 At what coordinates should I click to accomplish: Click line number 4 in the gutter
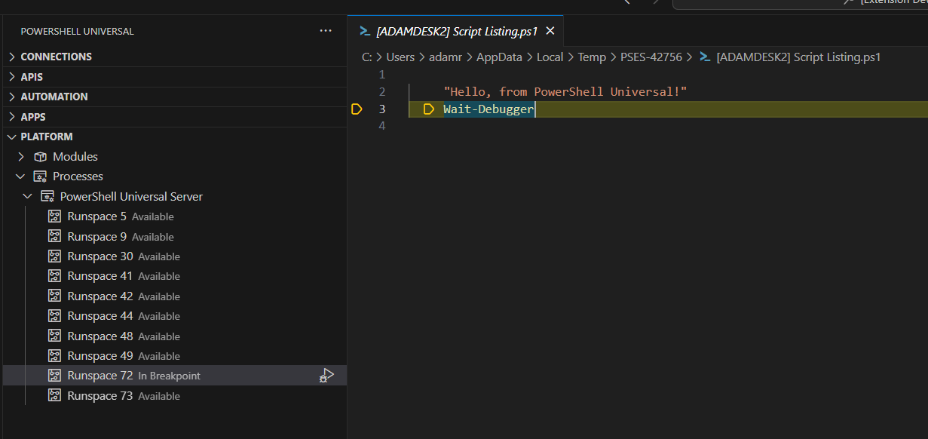pos(381,125)
